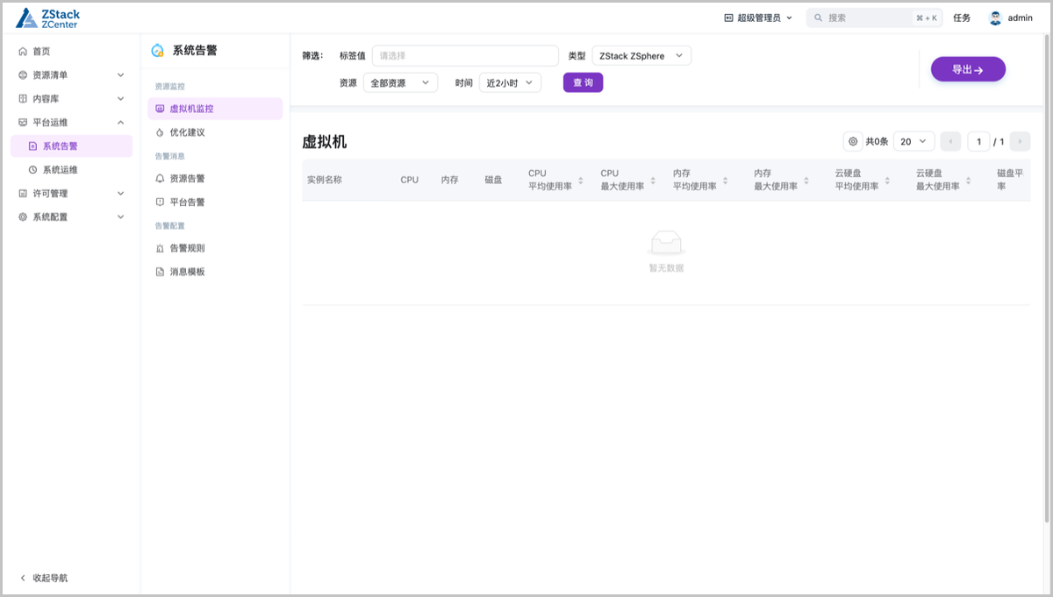Sort by CPU 最大使用率 column
This screenshot has width=1053, height=597.
point(653,181)
